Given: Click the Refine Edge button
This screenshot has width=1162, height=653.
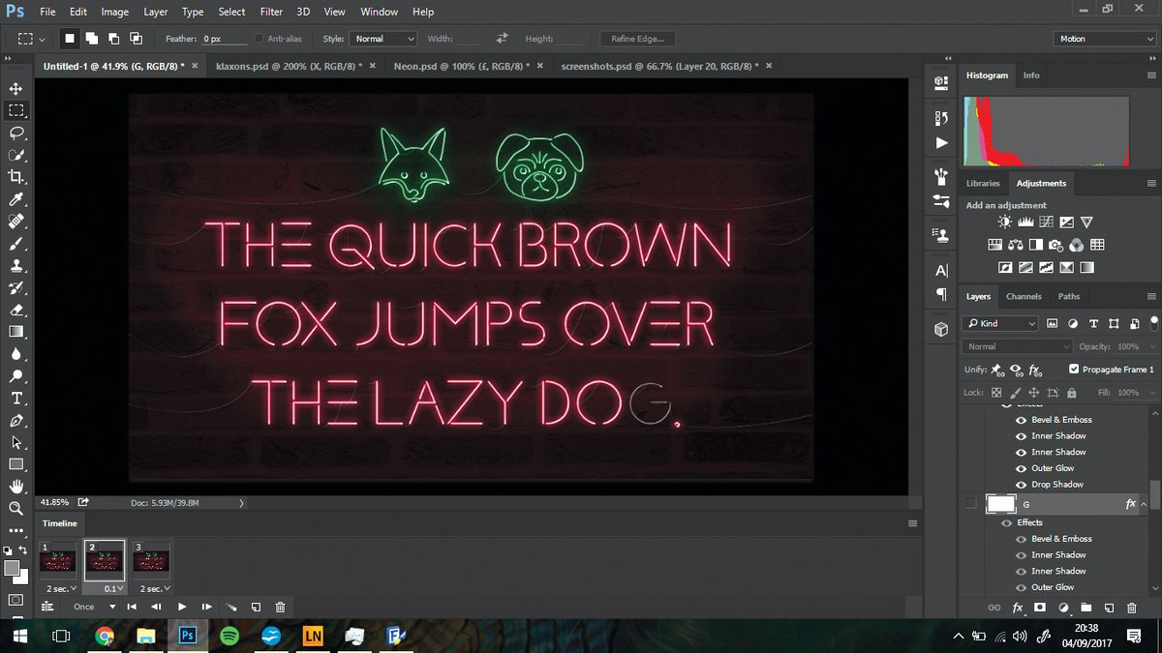Looking at the screenshot, I should point(637,39).
